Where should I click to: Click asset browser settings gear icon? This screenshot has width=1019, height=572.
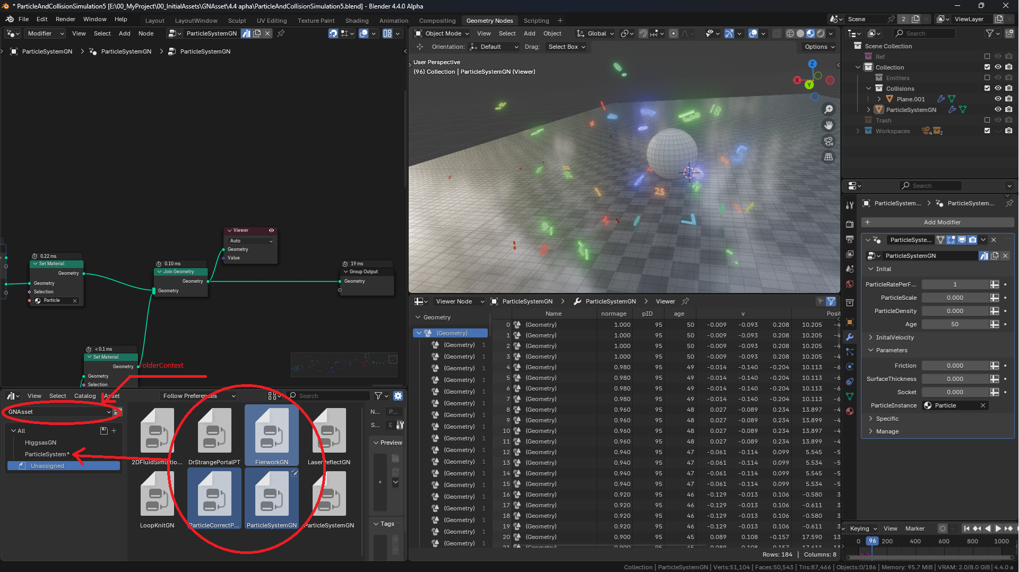(x=398, y=396)
